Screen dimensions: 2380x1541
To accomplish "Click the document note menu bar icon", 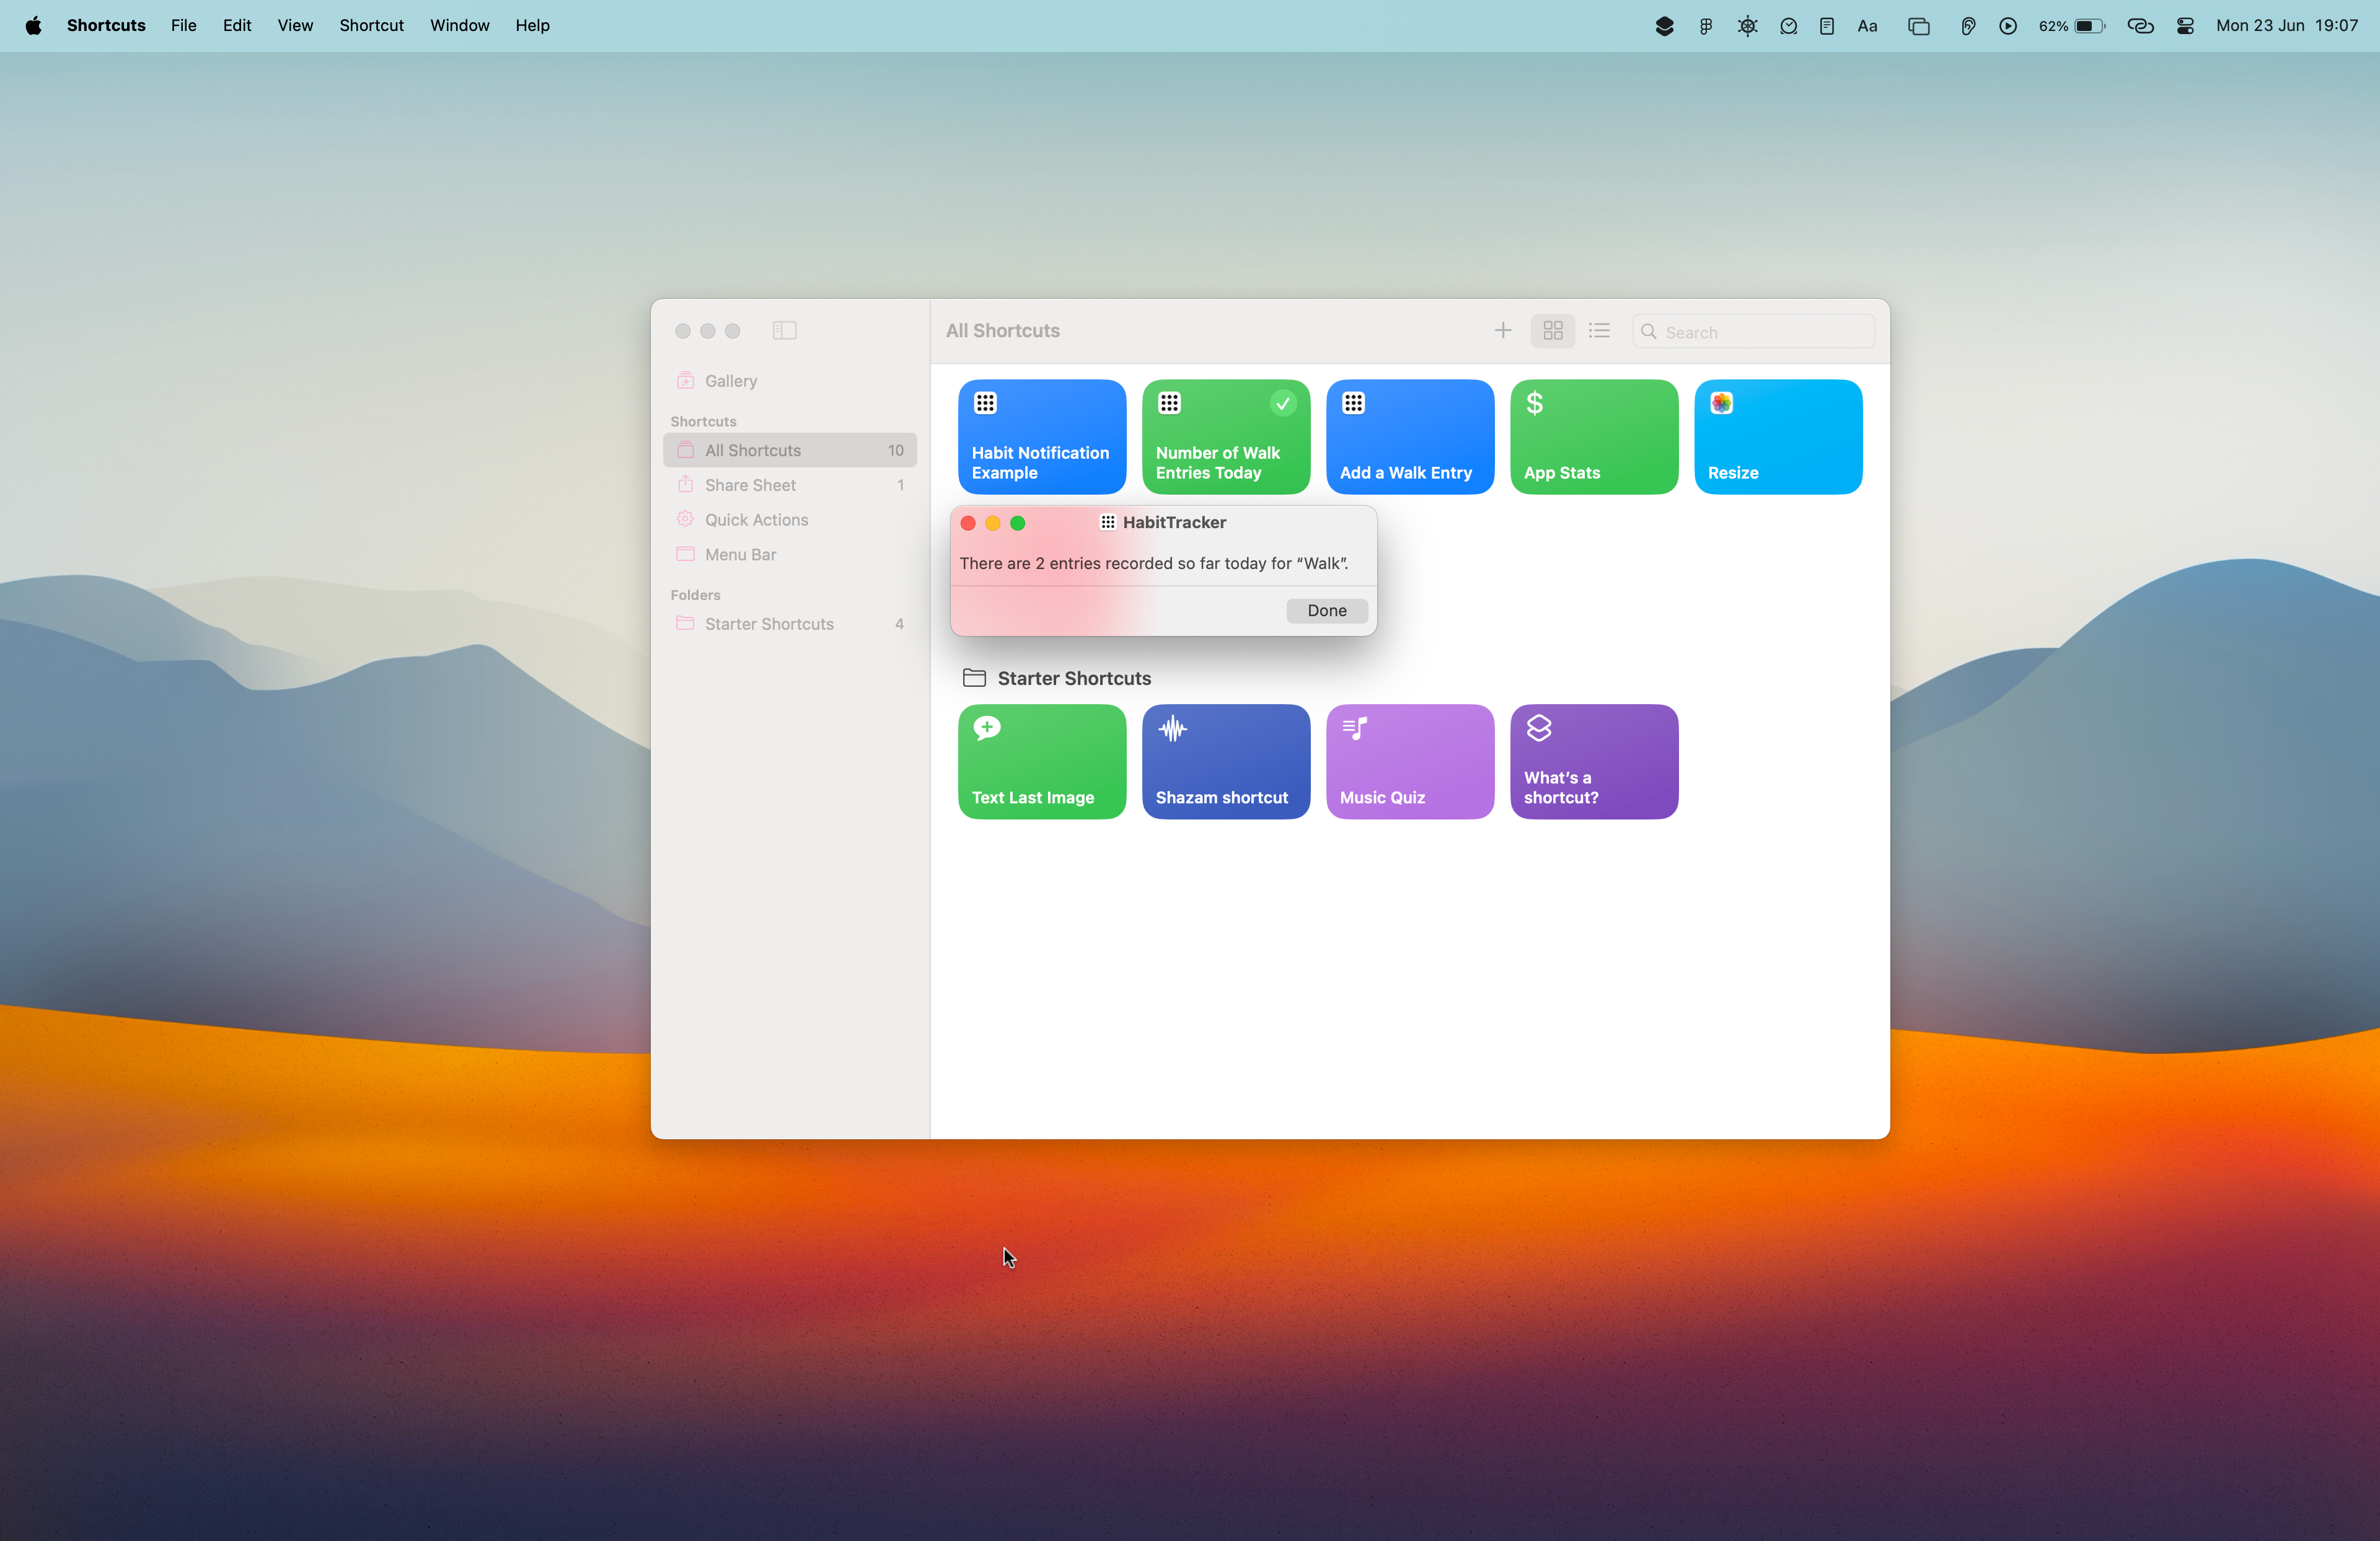I will (x=1826, y=26).
